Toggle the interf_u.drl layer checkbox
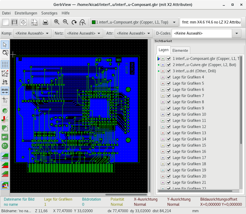The width and height of the screenshot is (246, 214). pyautogui.click(x=168, y=71)
